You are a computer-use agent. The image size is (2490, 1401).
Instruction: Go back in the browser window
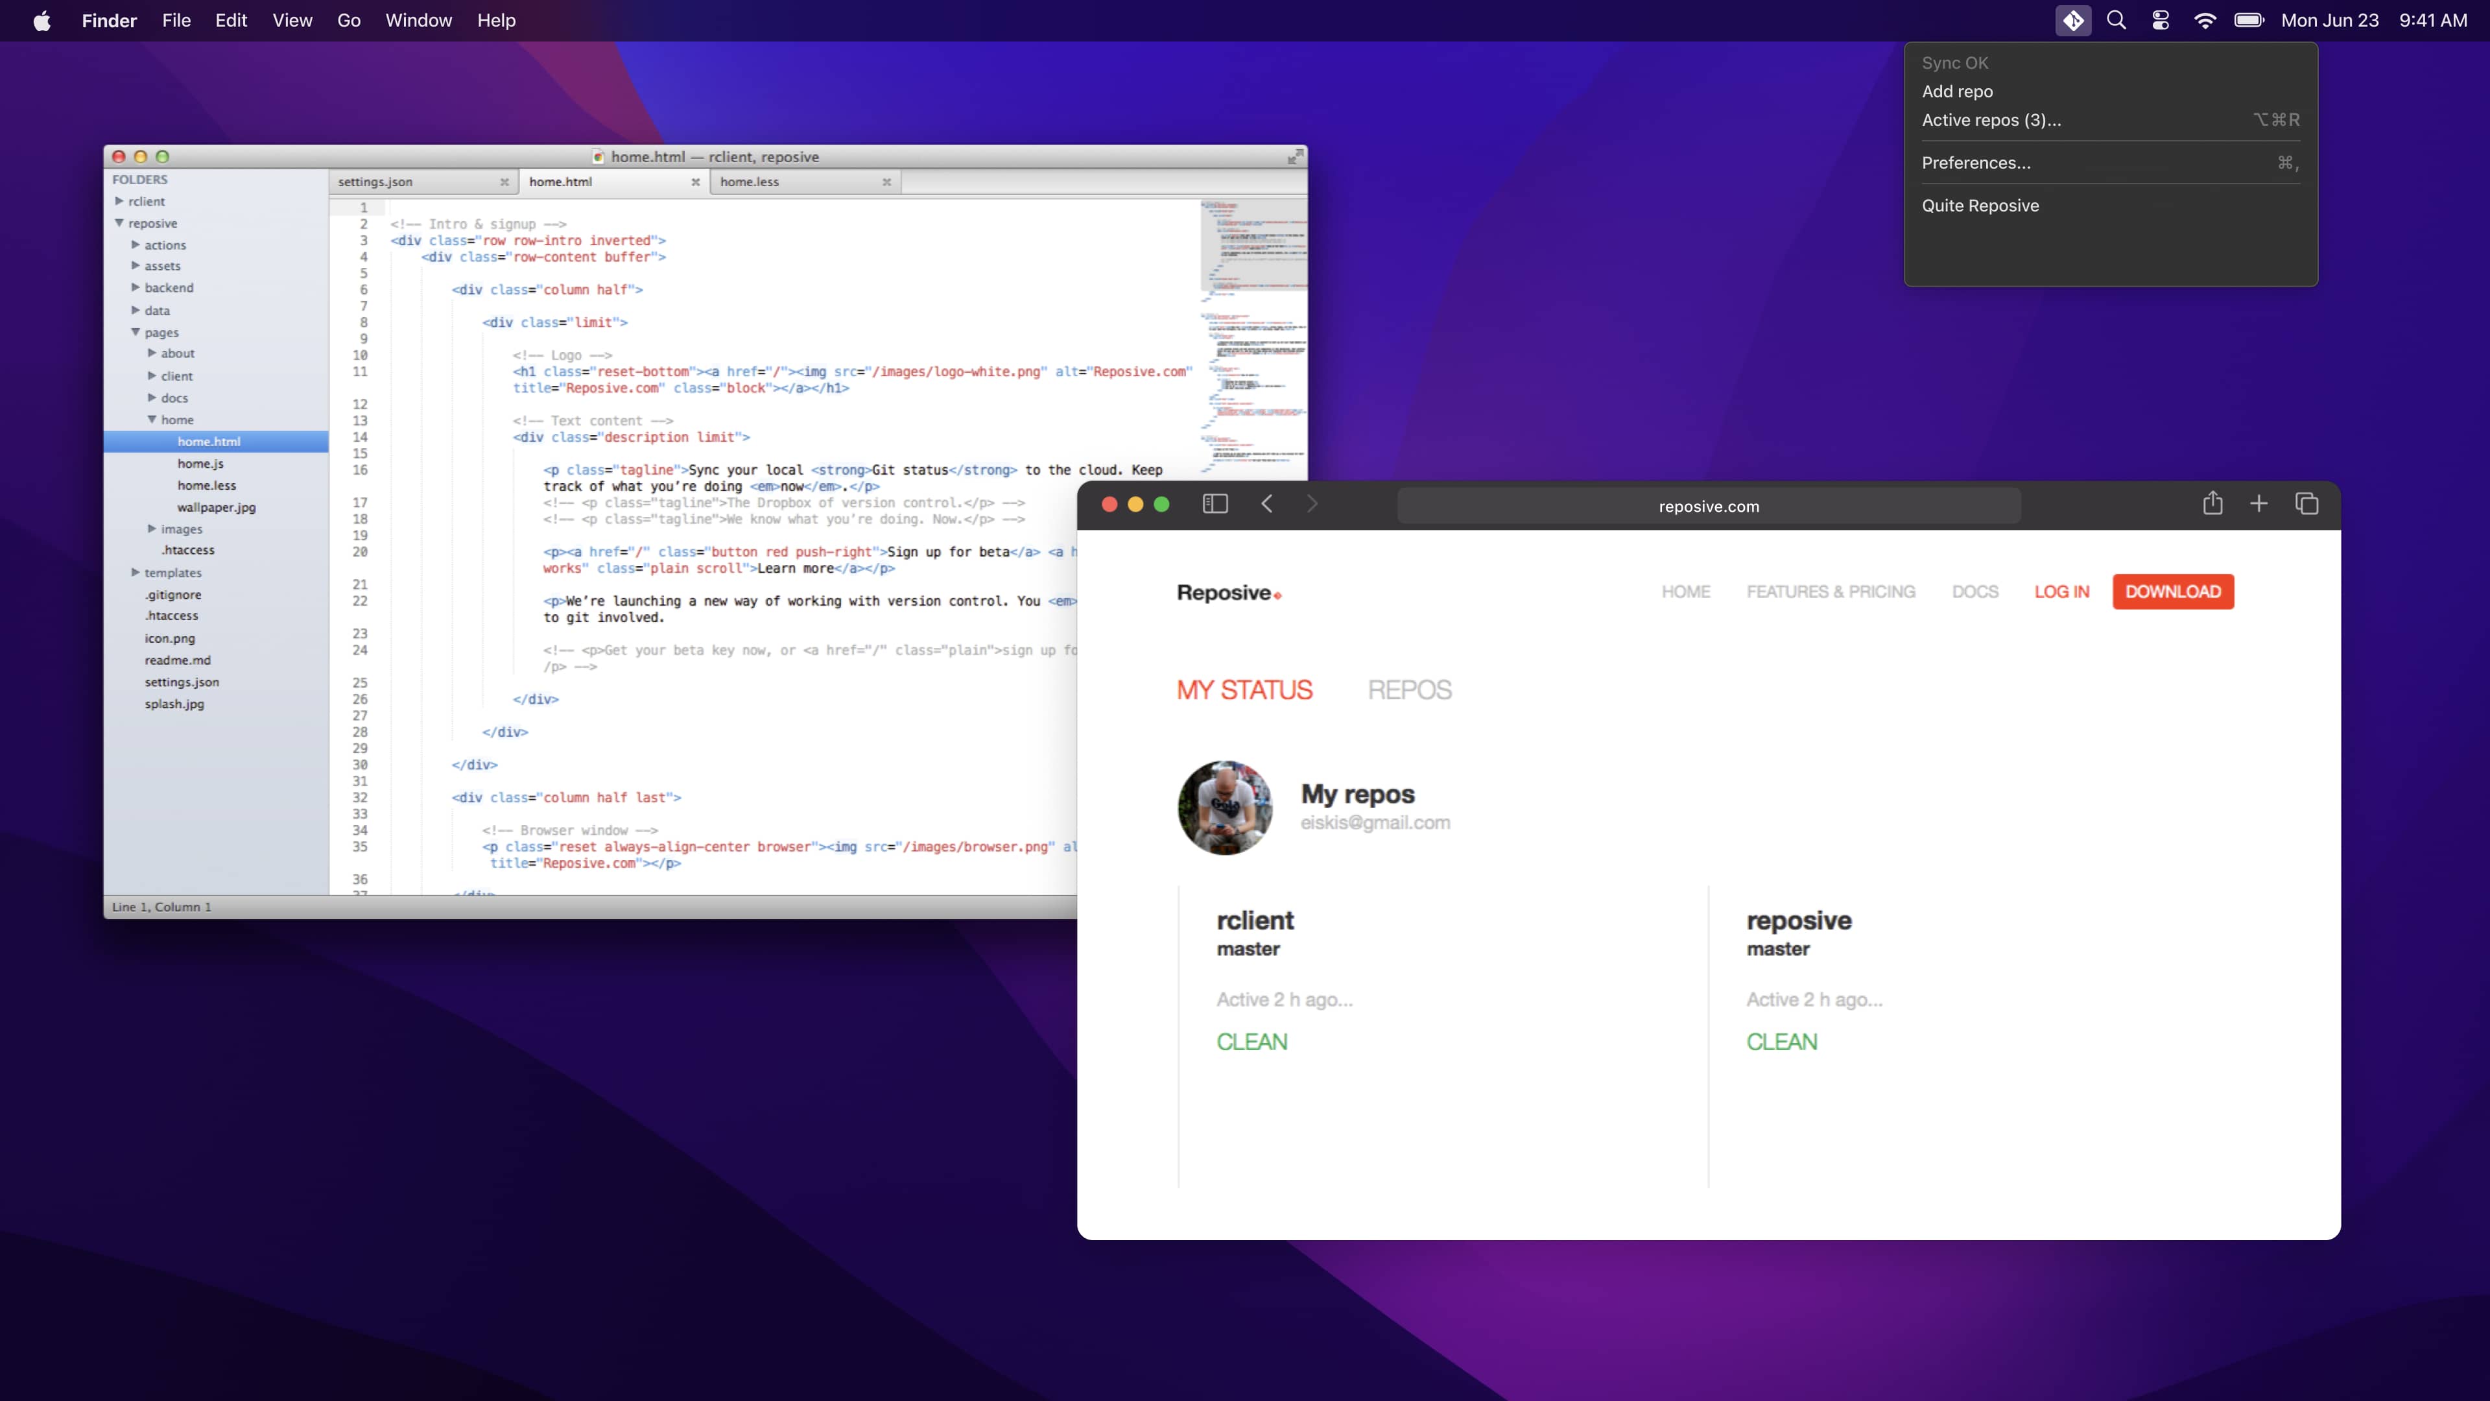1267,504
